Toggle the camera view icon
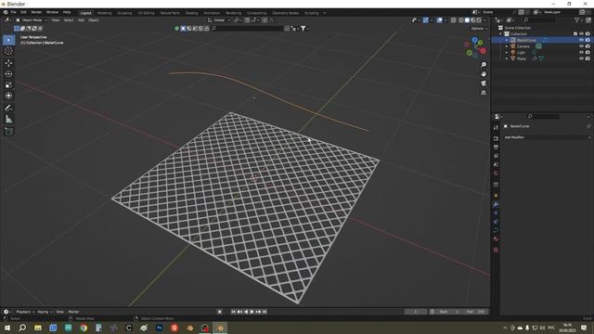This screenshot has height=334, width=594. pyautogui.click(x=484, y=83)
